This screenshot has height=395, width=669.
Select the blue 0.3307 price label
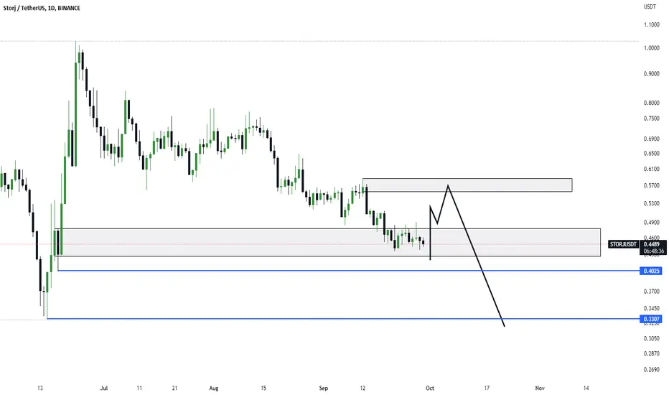(651, 319)
